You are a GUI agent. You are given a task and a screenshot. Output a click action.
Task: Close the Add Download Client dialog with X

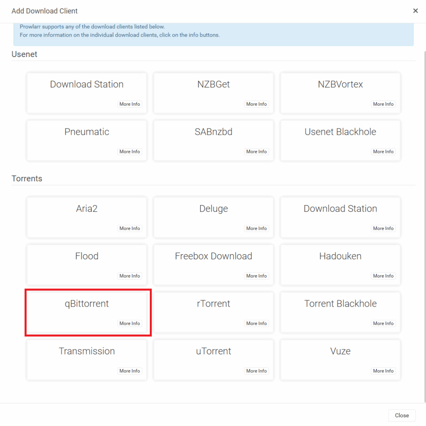415,11
